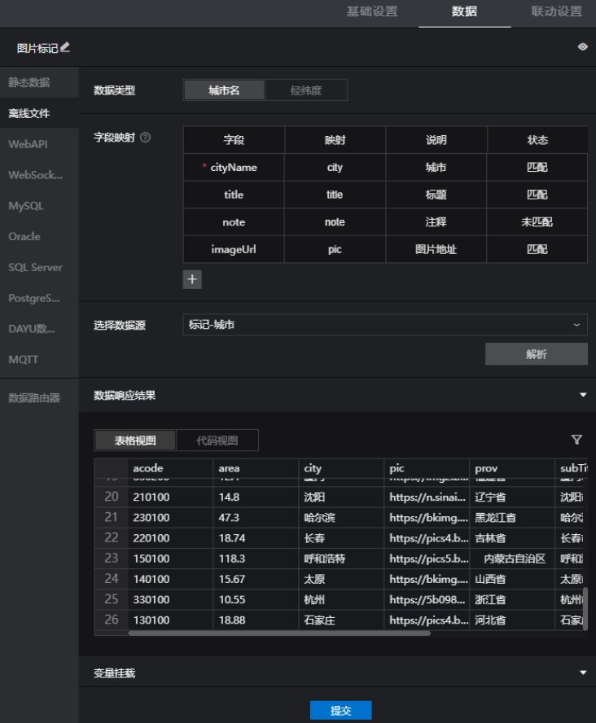Click the help icon next to 字段映射
Image resolution: width=596 pixels, height=723 pixels.
coord(146,138)
